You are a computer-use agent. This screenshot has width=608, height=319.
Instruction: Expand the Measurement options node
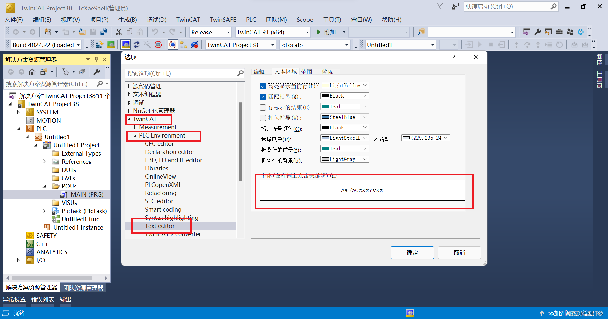(x=135, y=127)
